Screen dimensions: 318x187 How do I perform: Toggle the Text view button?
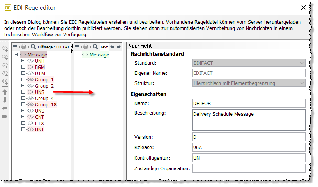pyautogui.click(x=104, y=47)
